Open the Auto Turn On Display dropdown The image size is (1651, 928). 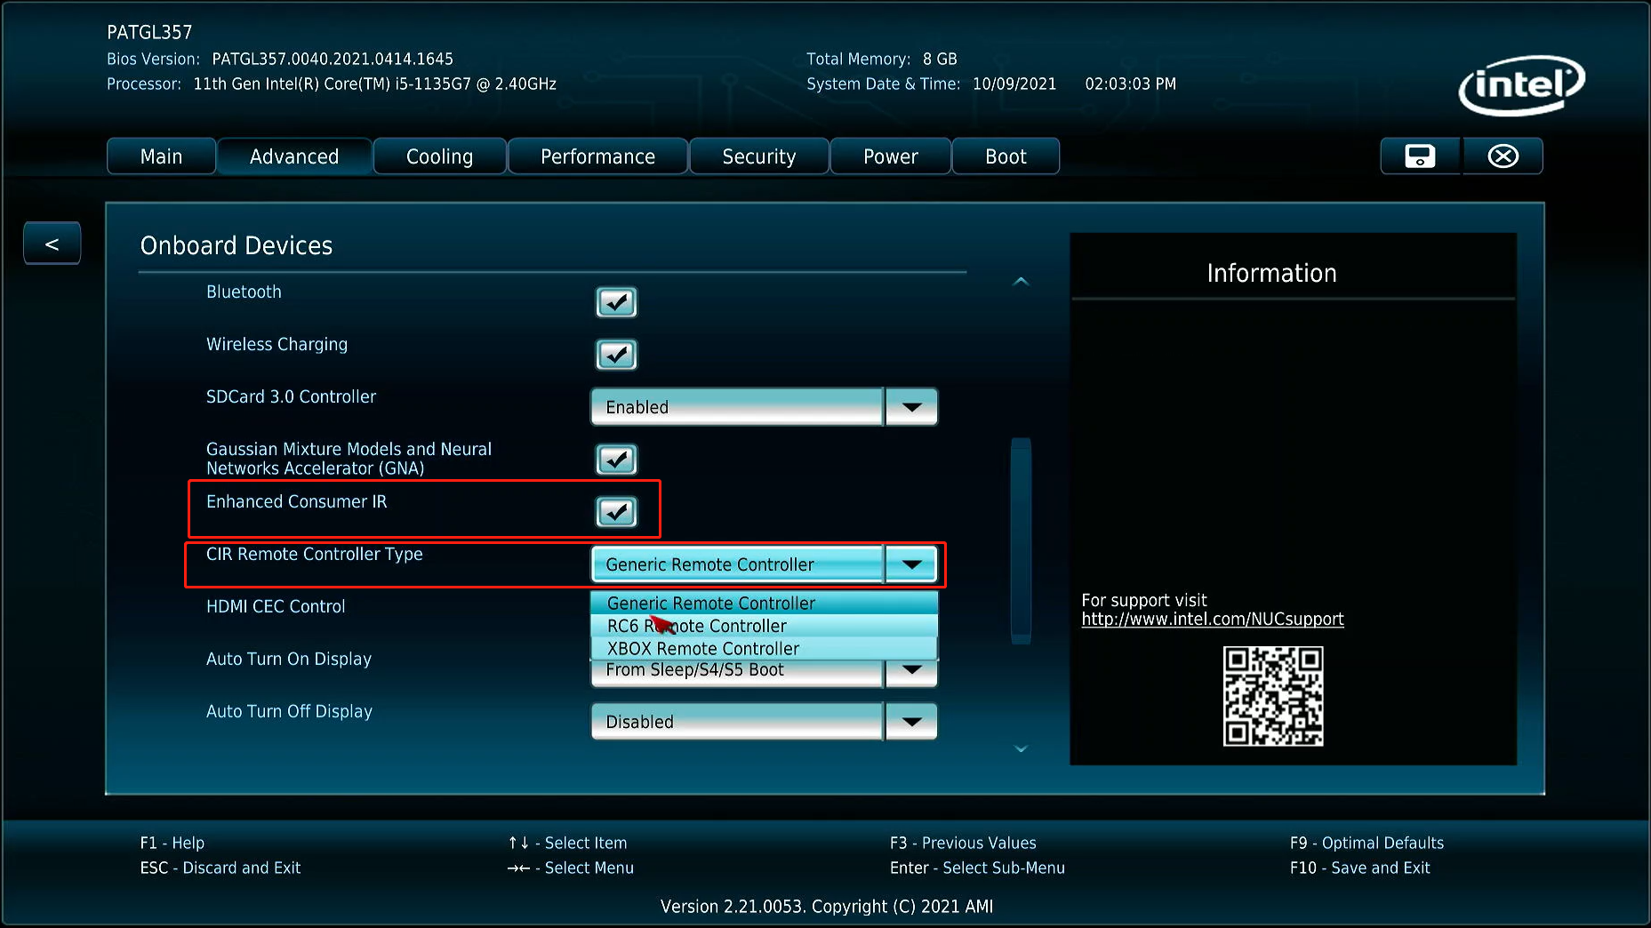pyautogui.click(x=764, y=673)
